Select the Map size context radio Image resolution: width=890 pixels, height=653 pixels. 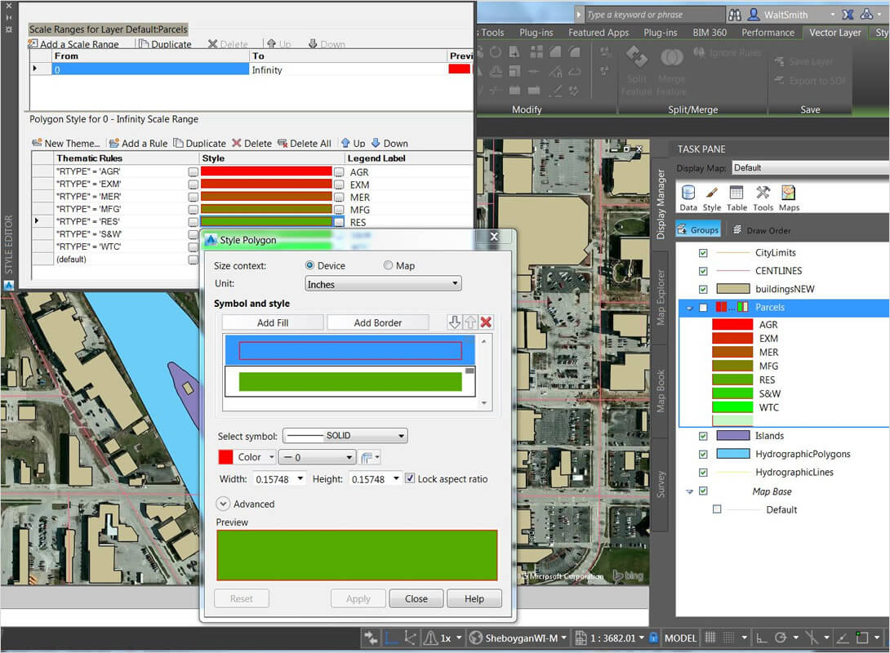click(389, 266)
